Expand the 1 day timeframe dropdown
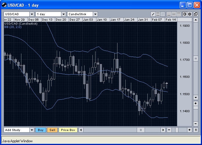 click(63, 14)
